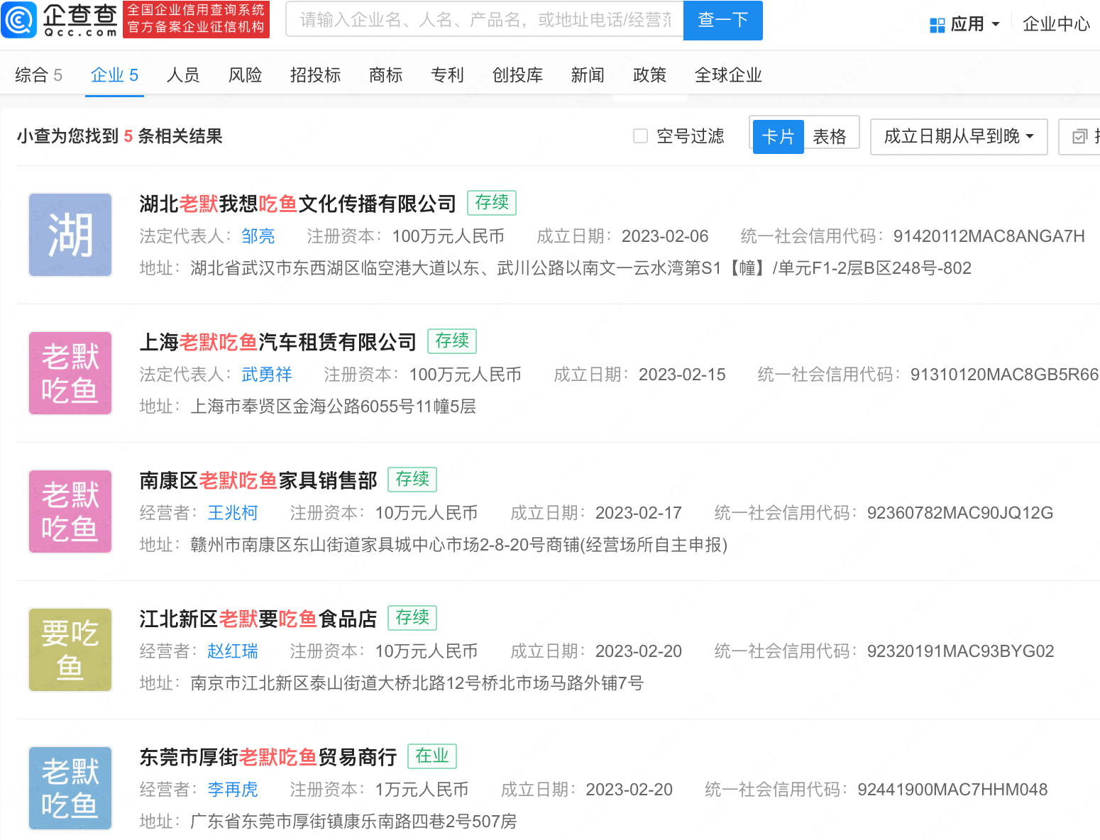Click the blue 湖 company logo tile
This screenshot has width=1100, height=840.
tap(70, 235)
